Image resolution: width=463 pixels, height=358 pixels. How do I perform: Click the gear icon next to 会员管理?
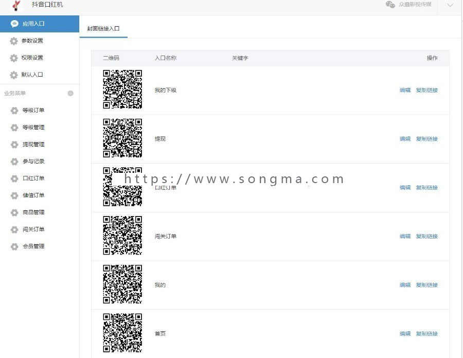(x=14, y=247)
